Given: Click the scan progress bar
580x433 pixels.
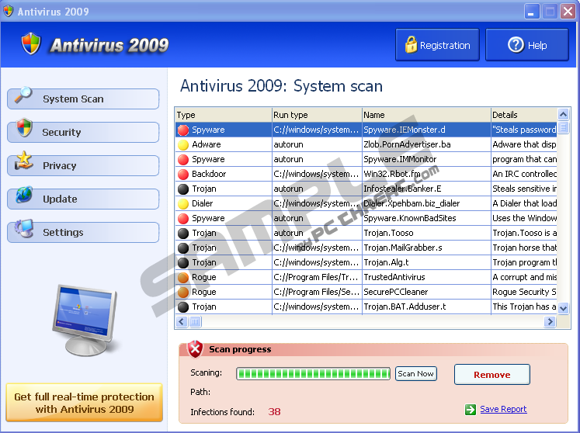Looking at the screenshot, I should [x=313, y=374].
